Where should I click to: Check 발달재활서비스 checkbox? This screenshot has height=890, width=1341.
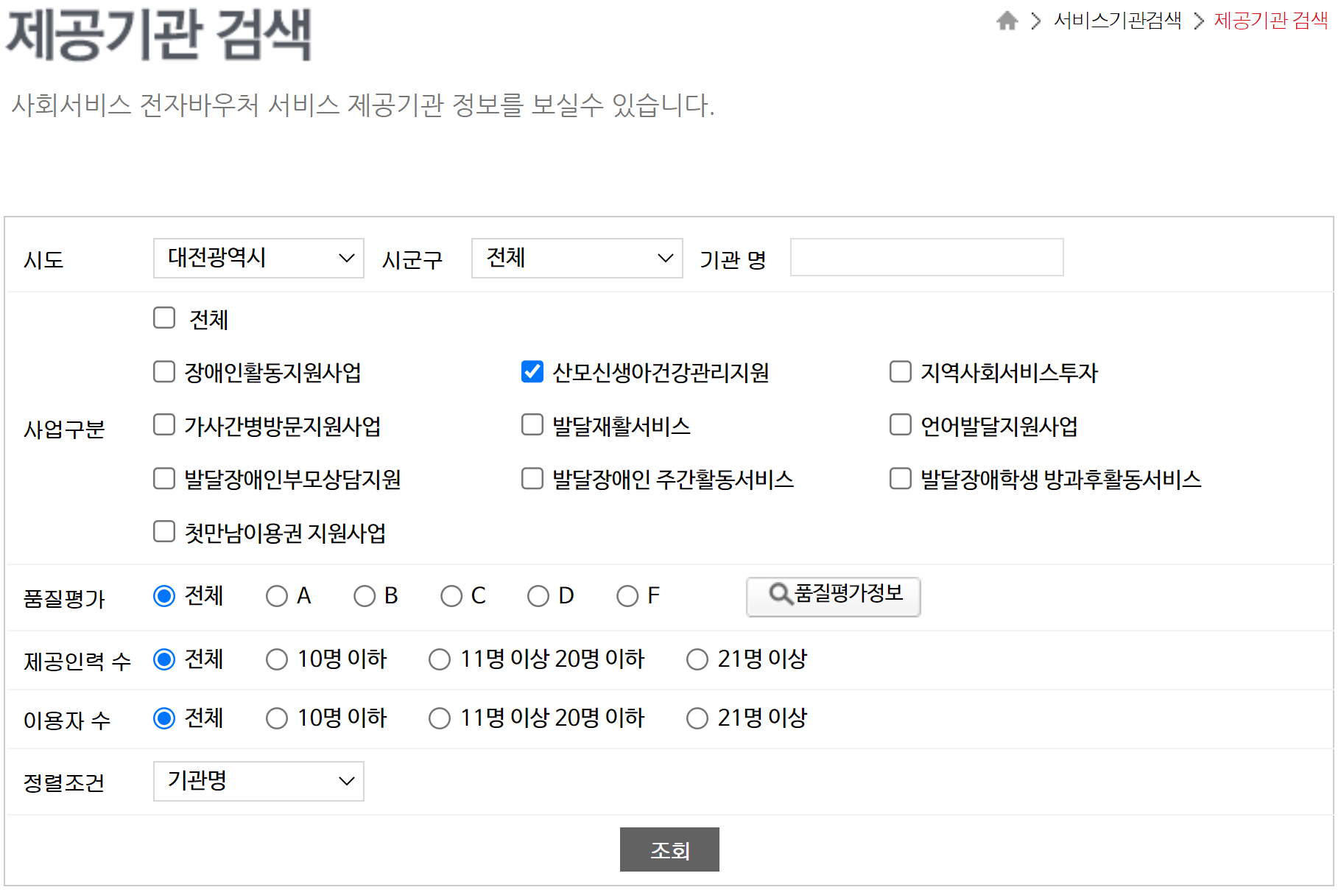pyautogui.click(x=532, y=424)
